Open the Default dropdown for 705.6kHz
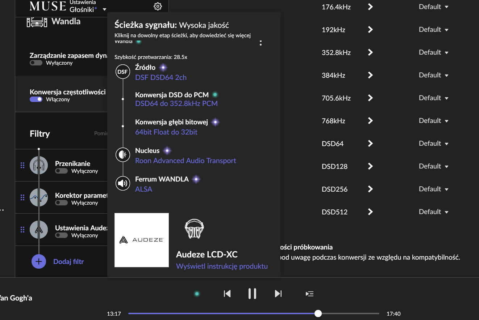The image size is (479, 320). click(x=434, y=98)
